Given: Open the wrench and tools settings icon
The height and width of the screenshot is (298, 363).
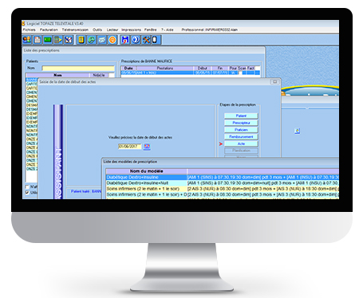Looking at the screenshot, I should click(x=146, y=40).
